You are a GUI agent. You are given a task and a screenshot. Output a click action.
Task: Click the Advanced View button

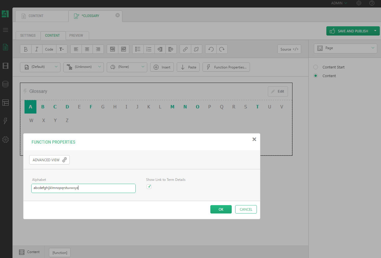(x=49, y=160)
